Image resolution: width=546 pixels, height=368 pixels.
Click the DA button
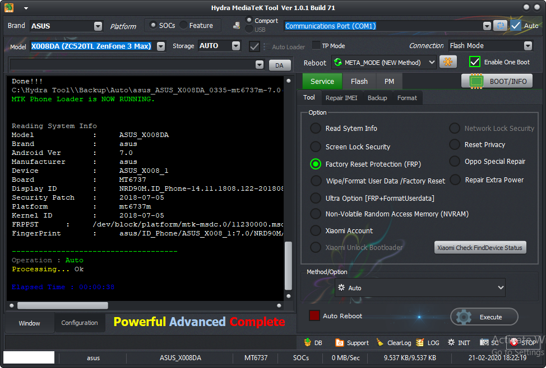click(x=279, y=65)
